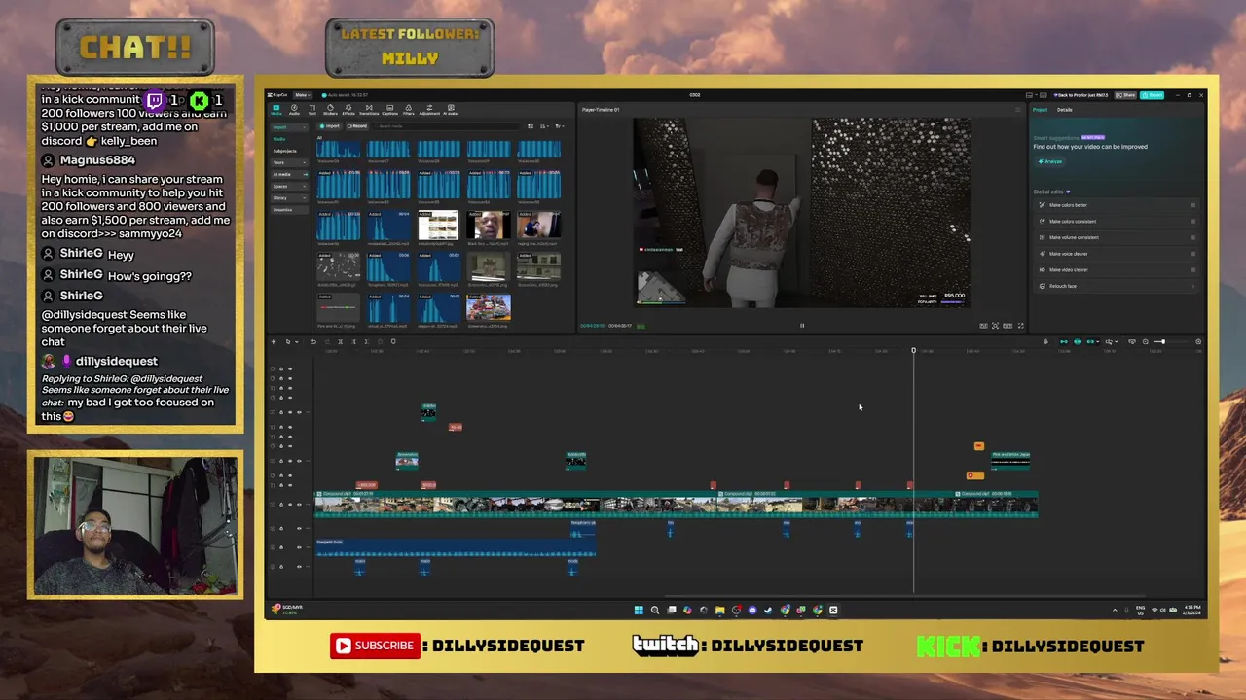
Task: Click the Search media field
Action: coord(448,126)
